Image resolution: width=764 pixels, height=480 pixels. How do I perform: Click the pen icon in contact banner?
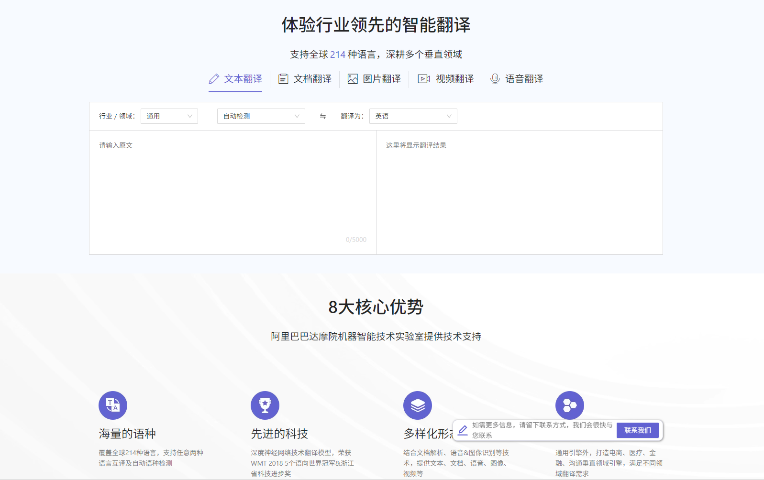[463, 430]
